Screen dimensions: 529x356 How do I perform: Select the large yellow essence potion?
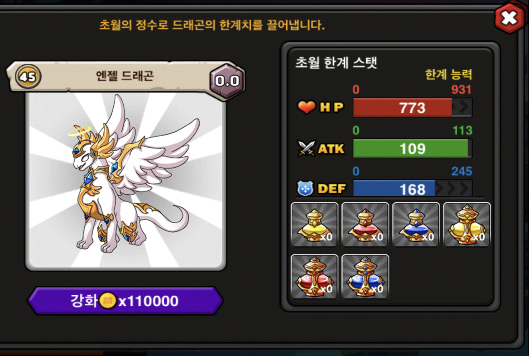tap(467, 225)
